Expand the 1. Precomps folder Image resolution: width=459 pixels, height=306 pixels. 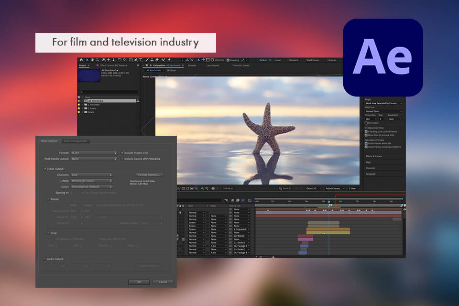click(x=82, y=105)
